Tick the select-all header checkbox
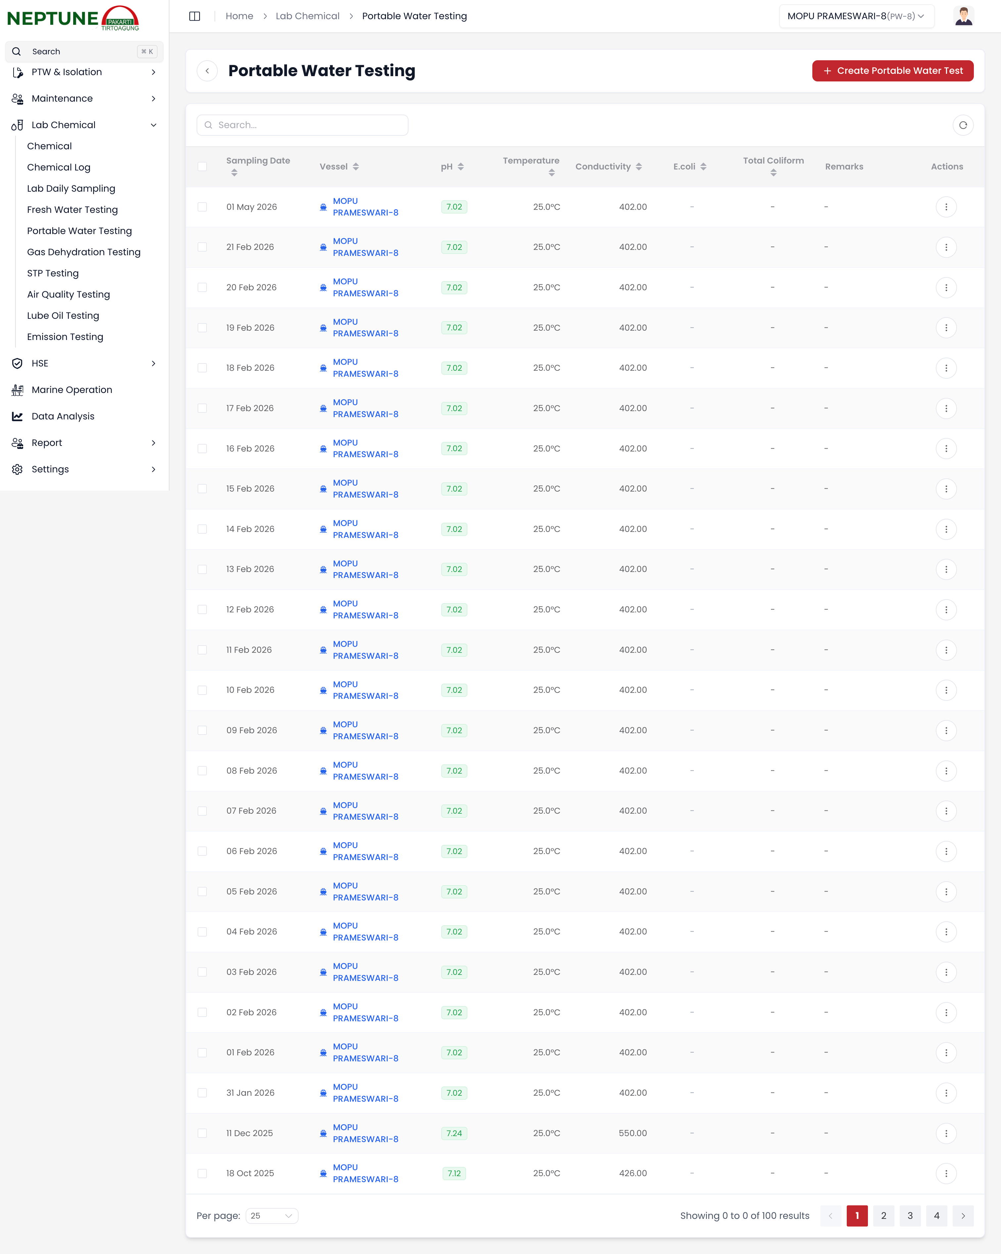This screenshot has height=1254, width=1001. (202, 167)
